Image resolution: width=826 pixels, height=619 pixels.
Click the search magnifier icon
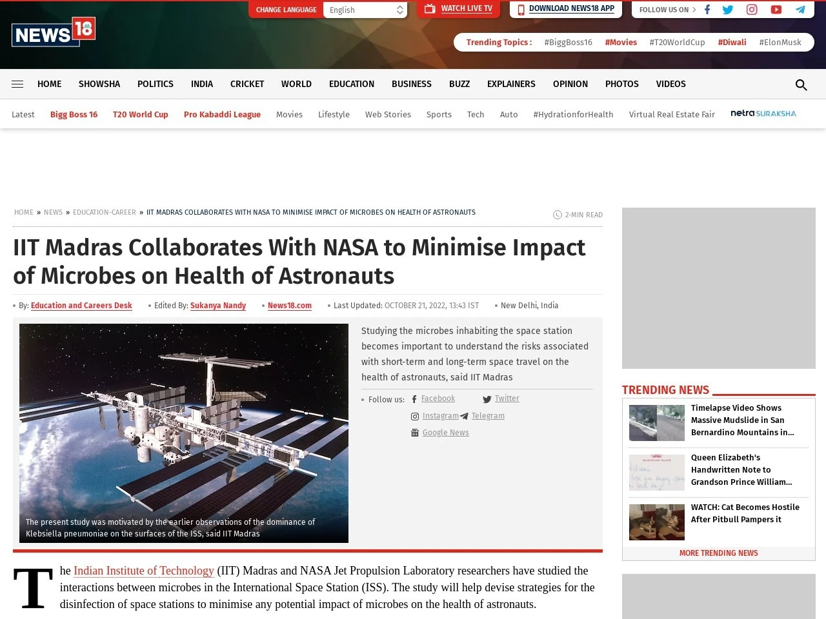pyautogui.click(x=801, y=84)
